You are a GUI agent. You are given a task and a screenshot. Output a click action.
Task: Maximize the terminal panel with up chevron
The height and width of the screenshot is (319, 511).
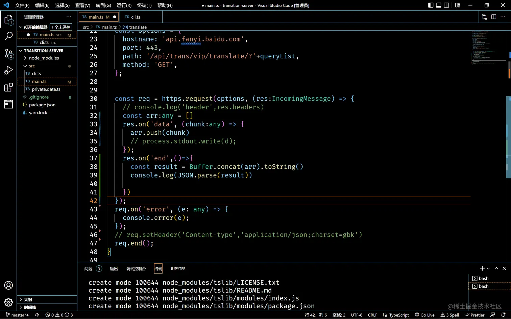point(496,268)
